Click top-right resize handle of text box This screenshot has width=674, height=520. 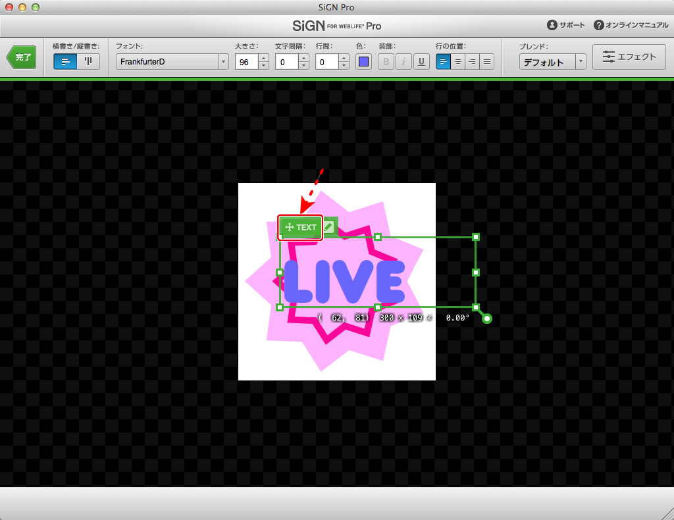click(476, 237)
